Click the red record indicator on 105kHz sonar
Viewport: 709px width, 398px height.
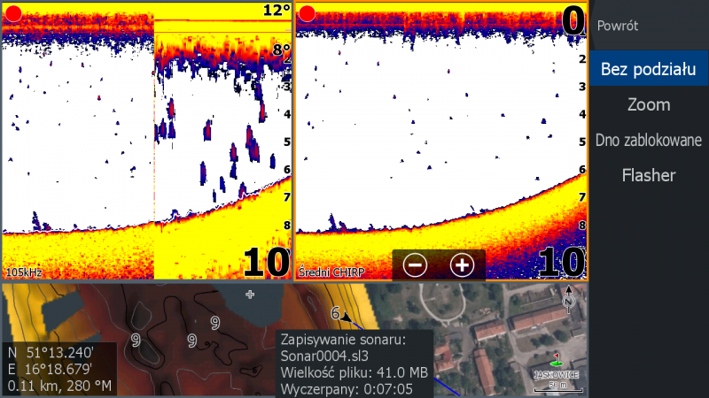pyautogui.click(x=13, y=13)
